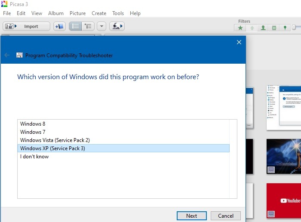Open the Tools menu

(x=118, y=13)
